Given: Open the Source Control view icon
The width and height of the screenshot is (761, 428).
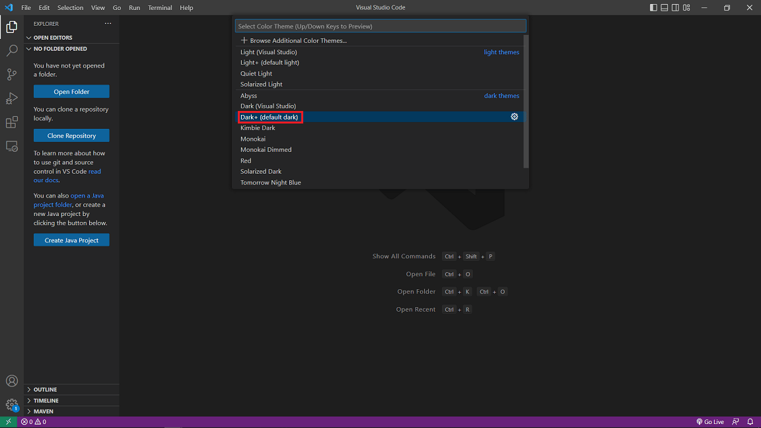Looking at the screenshot, I should tap(12, 74).
